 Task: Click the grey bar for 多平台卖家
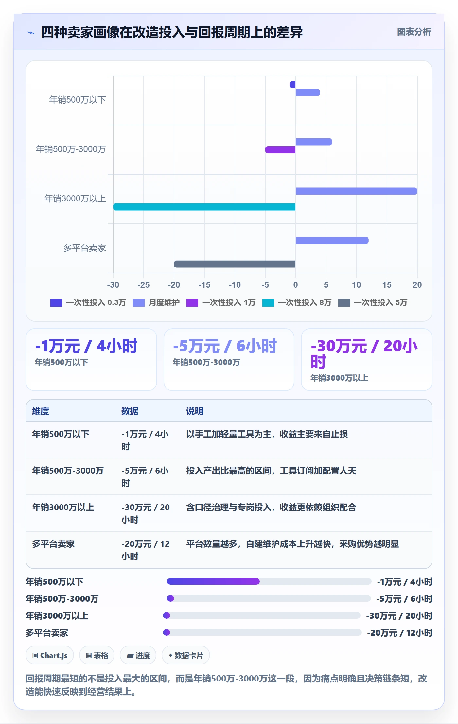point(235,264)
